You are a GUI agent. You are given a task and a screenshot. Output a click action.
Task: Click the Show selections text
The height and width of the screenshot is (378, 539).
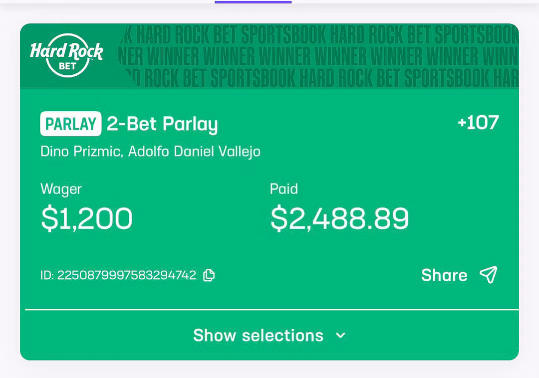click(x=258, y=335)
